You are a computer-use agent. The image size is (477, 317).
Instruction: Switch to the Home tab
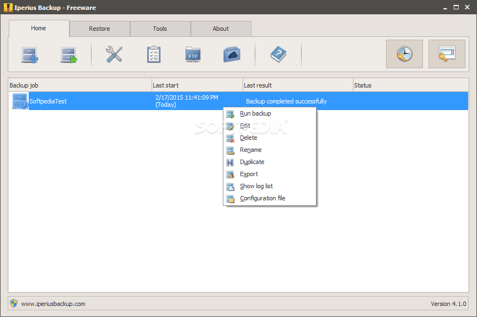[39, 28]
